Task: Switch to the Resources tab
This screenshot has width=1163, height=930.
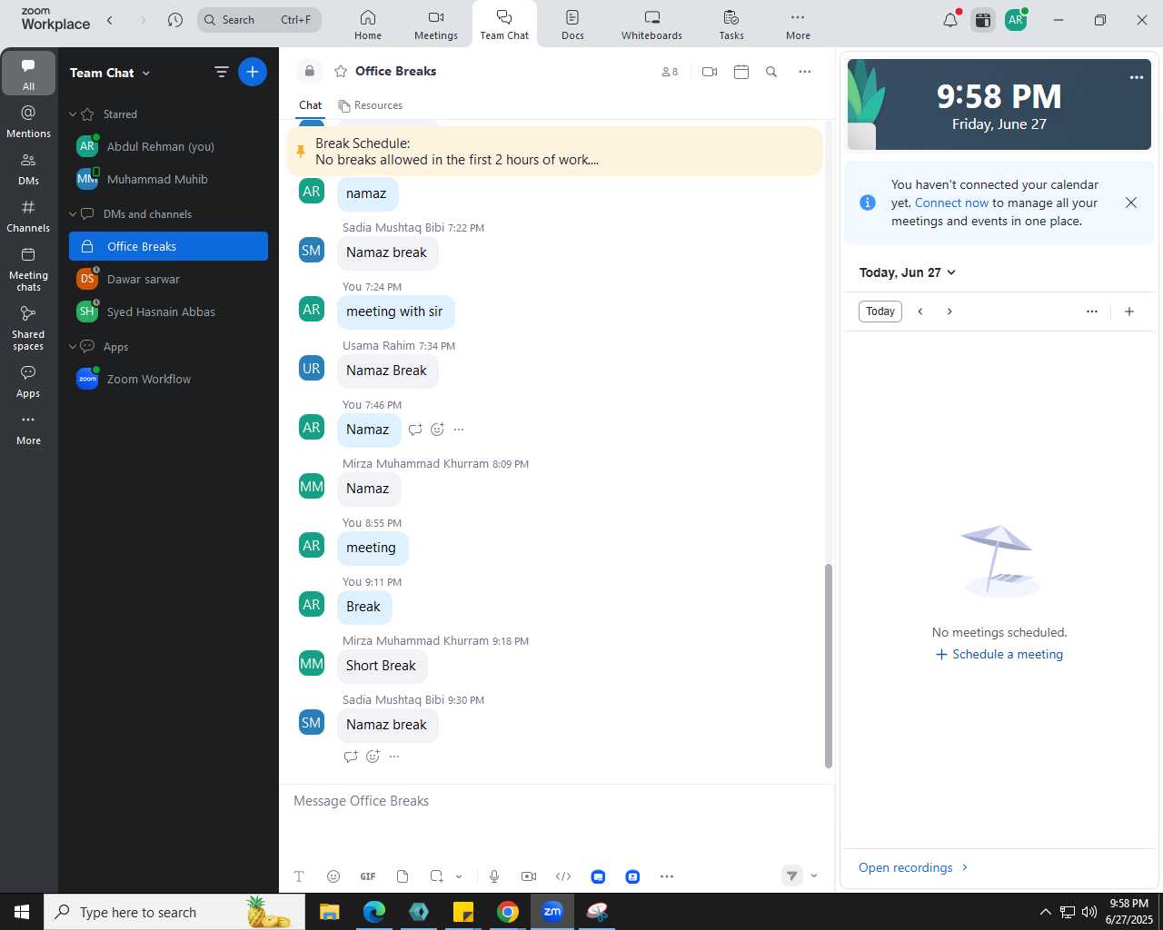Action: coord(370,105)
